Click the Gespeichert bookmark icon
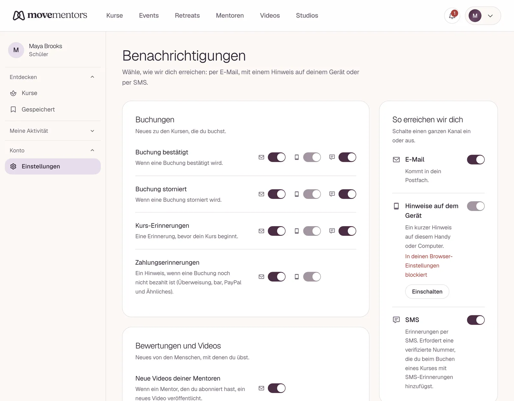Viewport: 514px width, 401px height. pyautogui.click(x=13, y=109)
